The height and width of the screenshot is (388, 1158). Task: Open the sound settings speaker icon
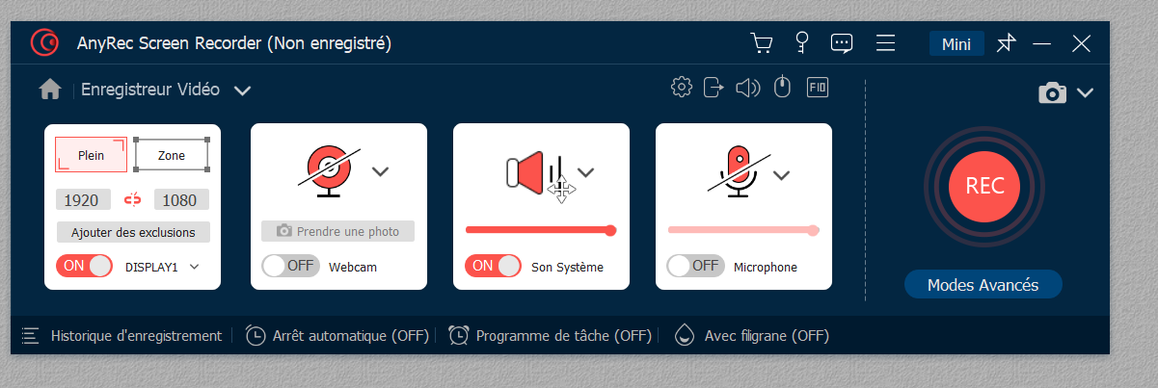pyautogui.click(x=748, y=88)
